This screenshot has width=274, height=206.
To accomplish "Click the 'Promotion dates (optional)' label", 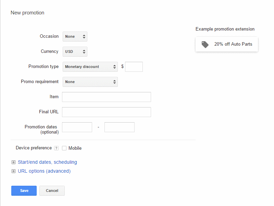I will tap(41, 129).
